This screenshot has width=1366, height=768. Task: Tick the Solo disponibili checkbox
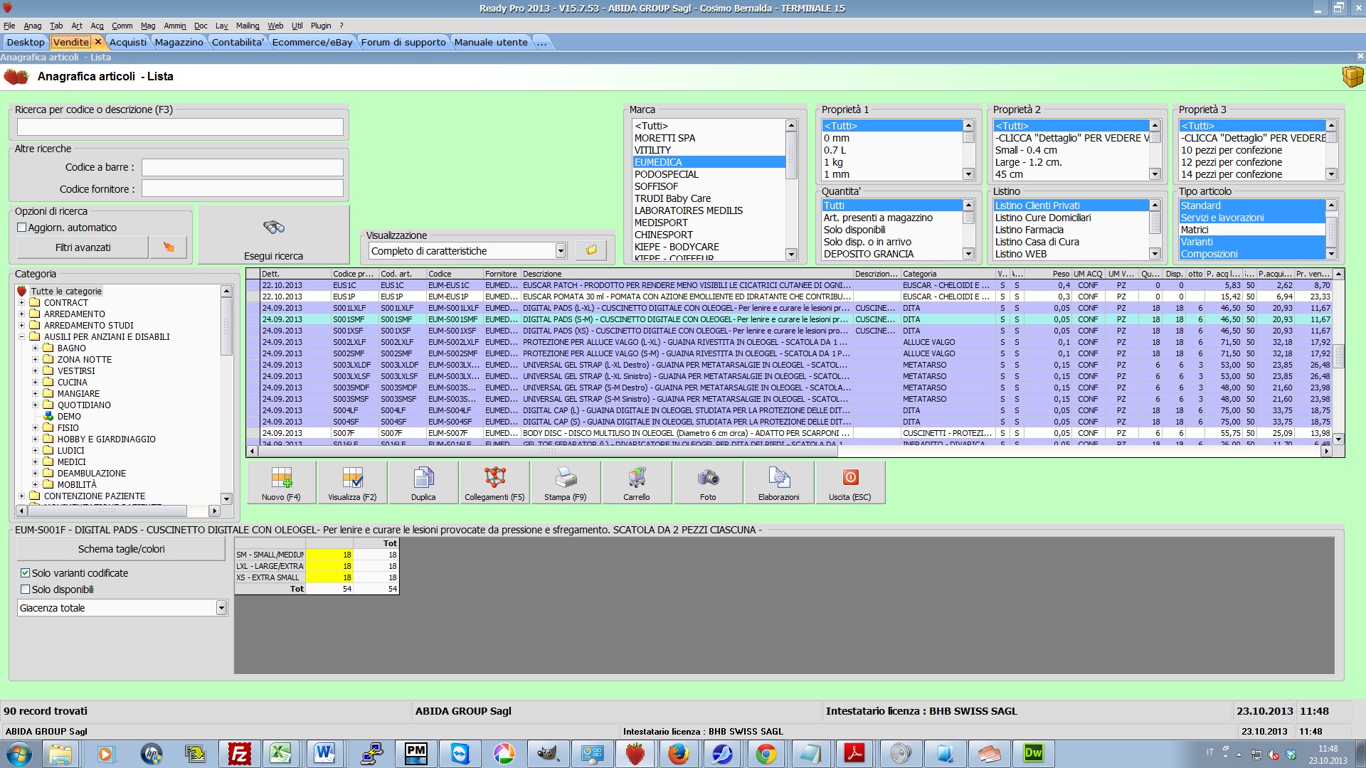(x=26, y=590)
